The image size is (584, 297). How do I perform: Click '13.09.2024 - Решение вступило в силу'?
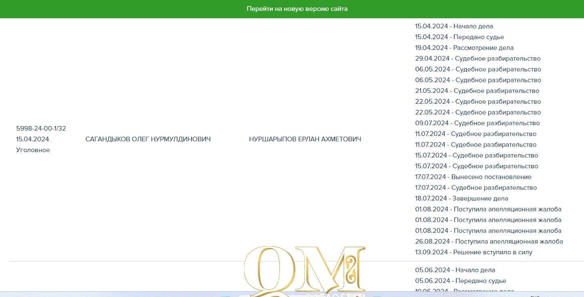[x=474, y=252]
